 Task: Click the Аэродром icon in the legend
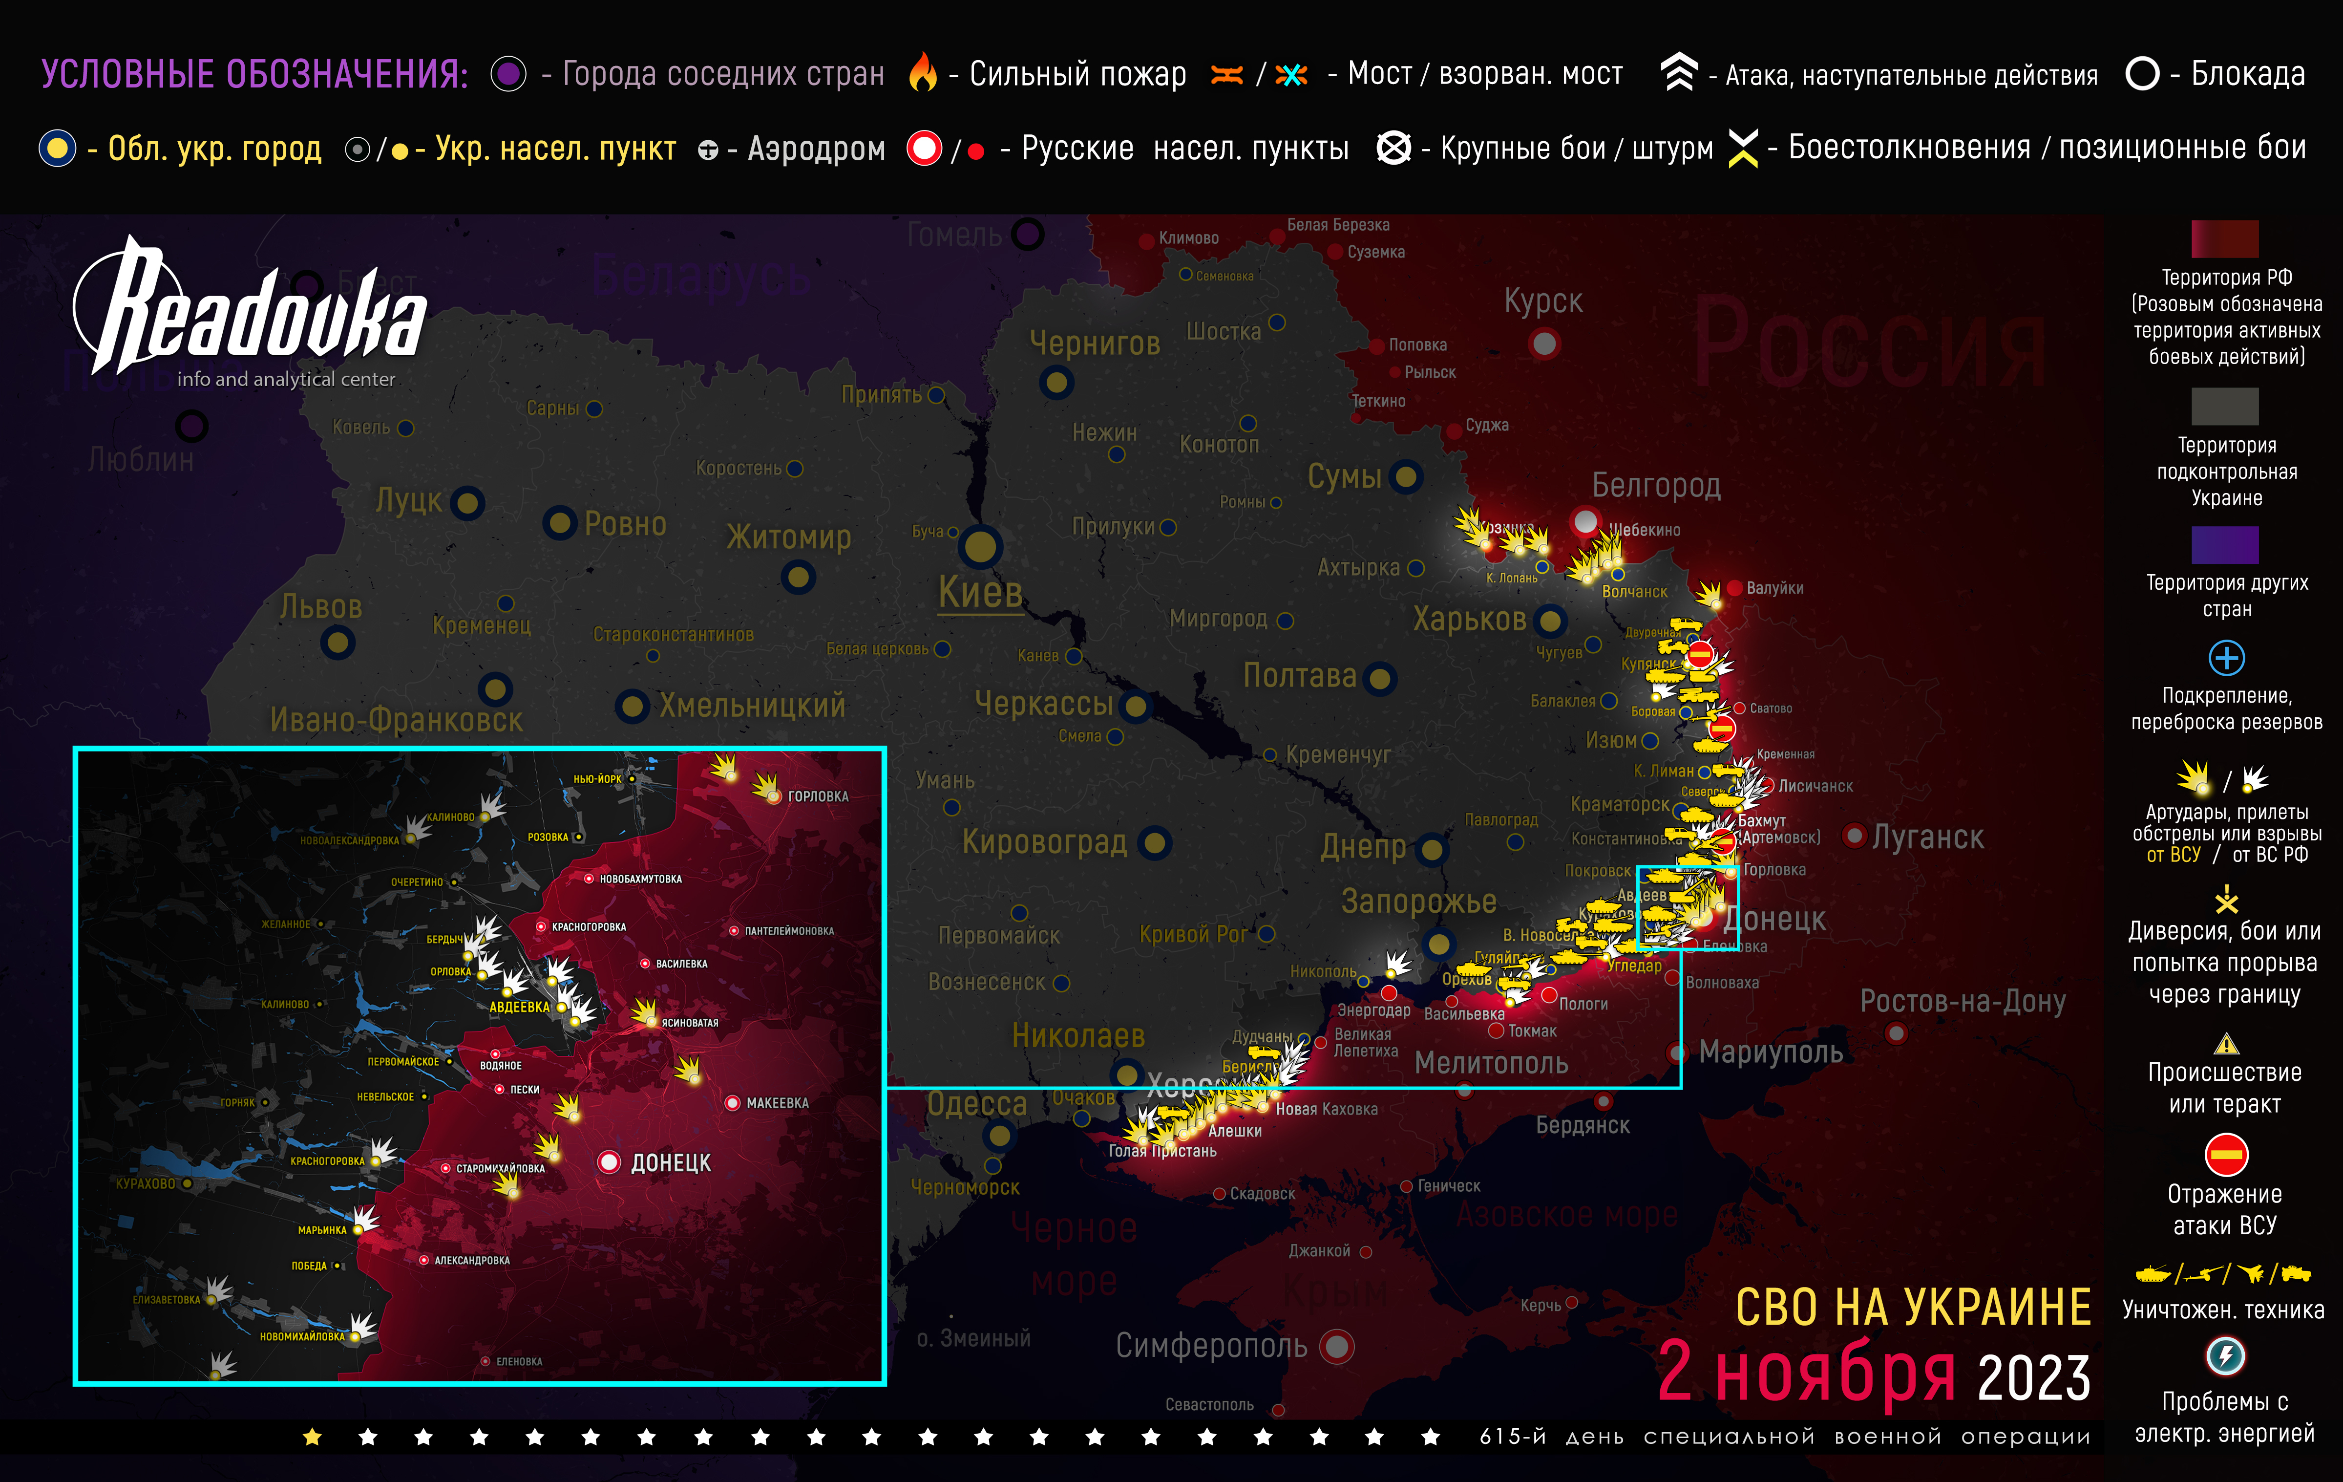tap(708, 150)
